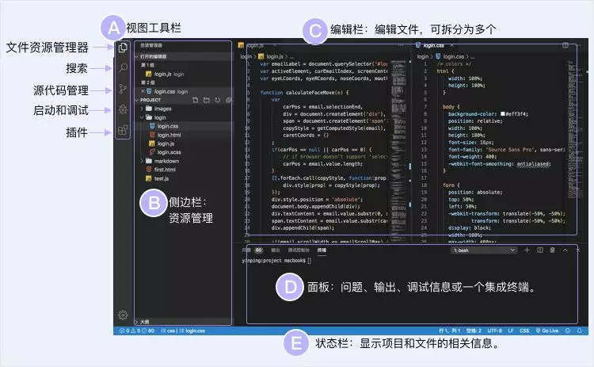The width and height of the screenshot is (594, 367).
Task: Change CSS language mode in status bar
Action: pyautogui.click(x=524, y=331)
